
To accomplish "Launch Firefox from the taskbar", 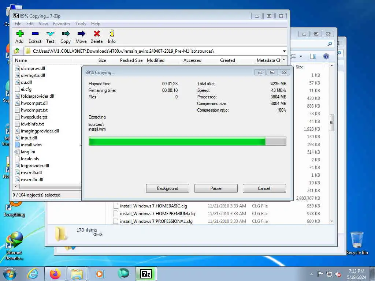I will (x=55, y=274).
